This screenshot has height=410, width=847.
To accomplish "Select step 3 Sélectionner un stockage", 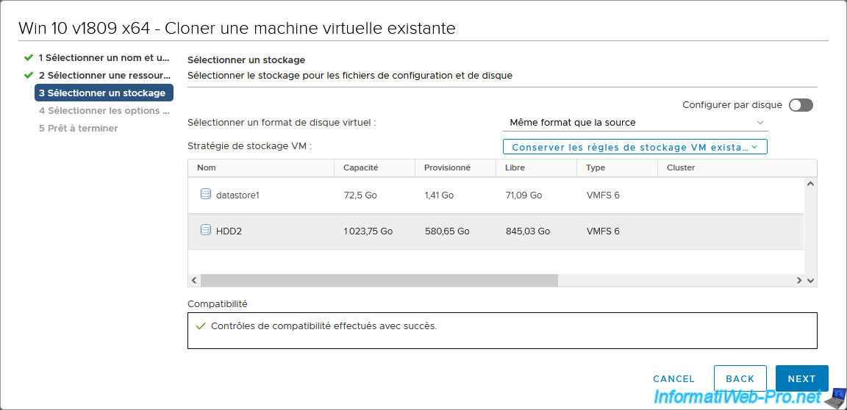I will (104, 93).
